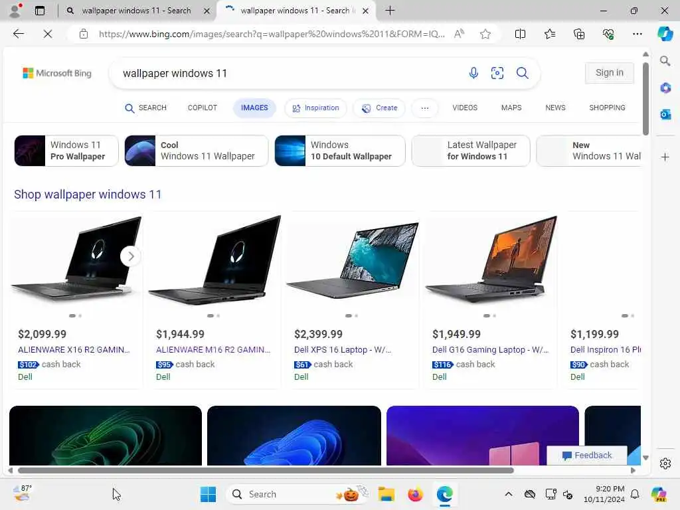This screenshot has height=510, width=680.
Task: Click the Feedback button
Action: tap(587, 456)
